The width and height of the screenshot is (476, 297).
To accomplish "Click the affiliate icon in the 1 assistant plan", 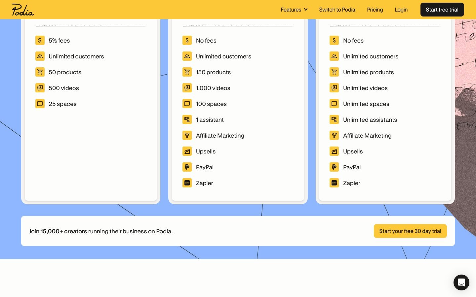I will click(x=187, y=135).
